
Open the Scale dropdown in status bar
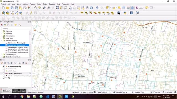point(110,92)
